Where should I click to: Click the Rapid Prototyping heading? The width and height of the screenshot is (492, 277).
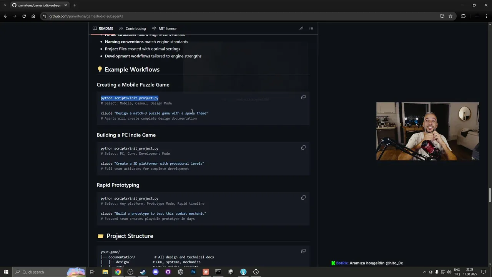click(x=118, y=185)
